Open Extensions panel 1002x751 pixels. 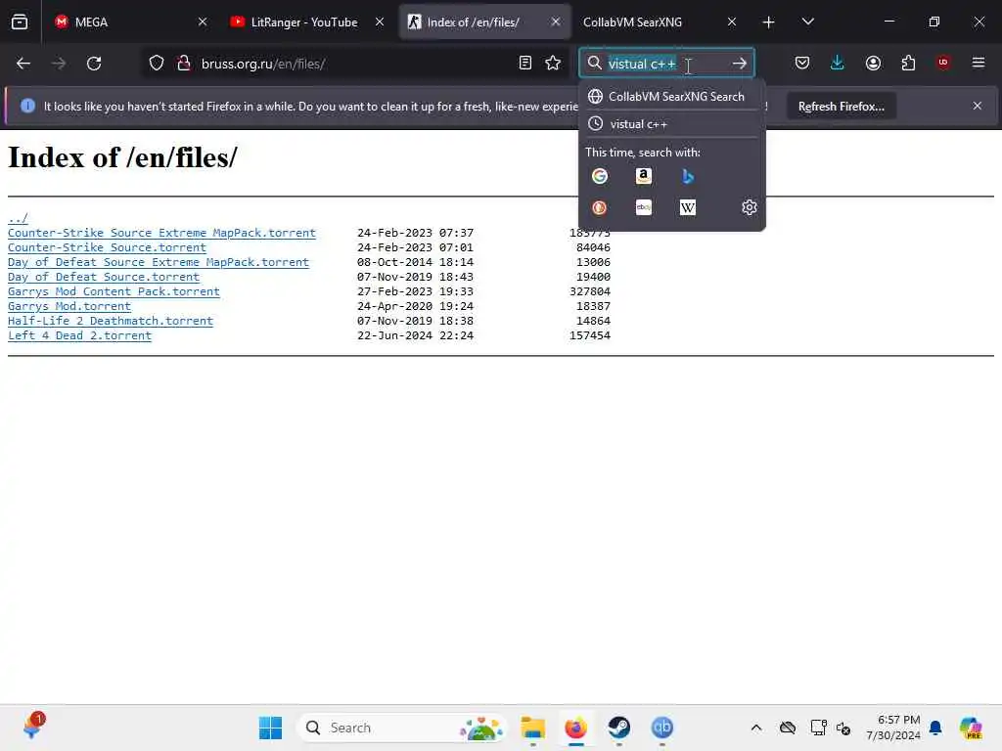pos(908,63)
